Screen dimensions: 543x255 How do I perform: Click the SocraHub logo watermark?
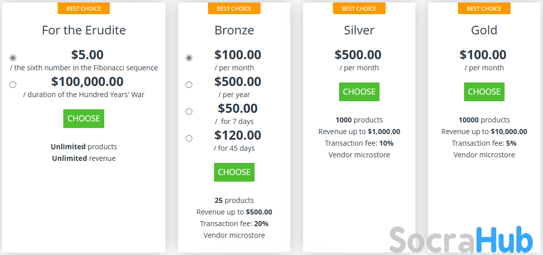pos(461,239)
